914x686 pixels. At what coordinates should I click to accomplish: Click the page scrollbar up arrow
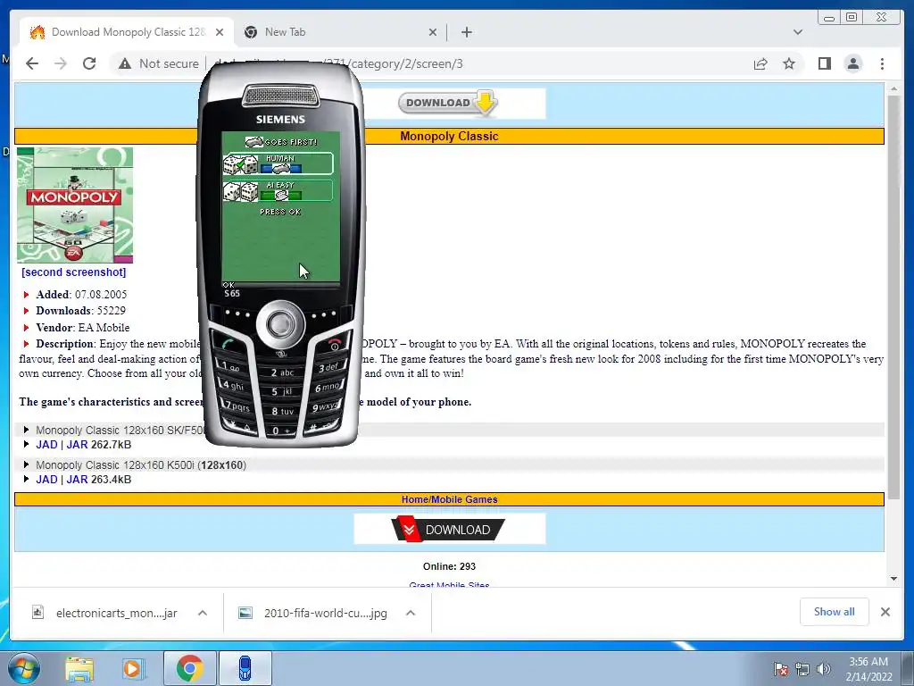(x=893, y=89)
